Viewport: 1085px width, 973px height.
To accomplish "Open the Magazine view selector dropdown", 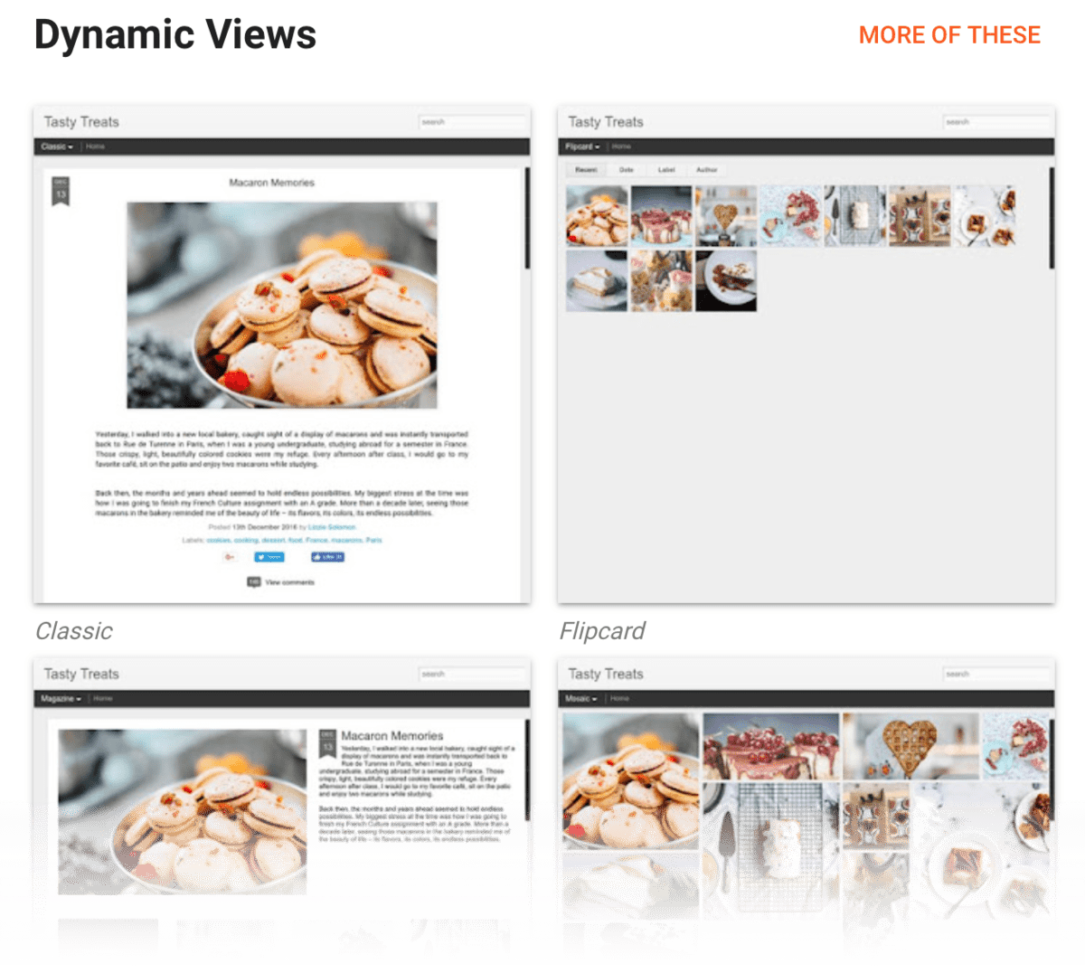I will (60, 698).
